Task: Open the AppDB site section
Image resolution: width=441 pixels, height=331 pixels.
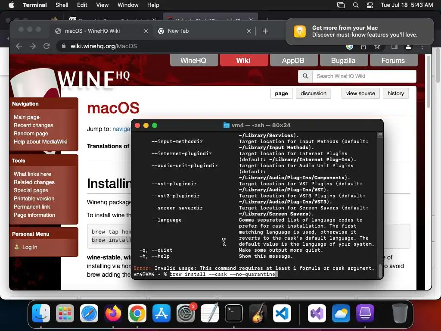Action: [x=294, y=60]
